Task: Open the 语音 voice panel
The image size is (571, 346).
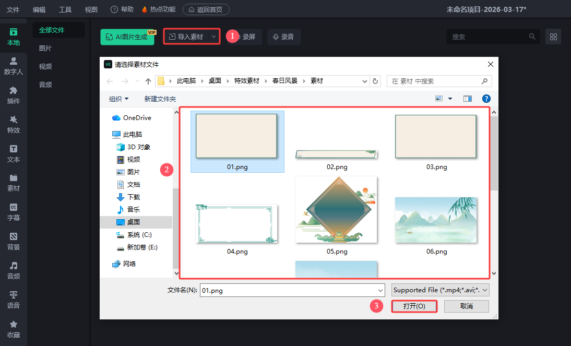Action: coord(13,300)
